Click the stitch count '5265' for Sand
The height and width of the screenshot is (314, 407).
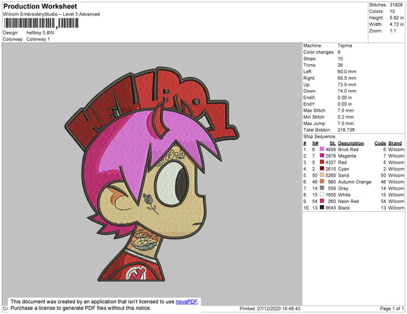click(330, 175)
